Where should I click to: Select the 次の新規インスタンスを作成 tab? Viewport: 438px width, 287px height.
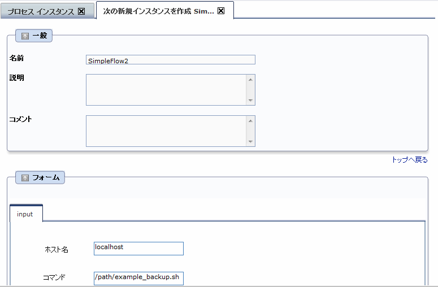[158, 11]
